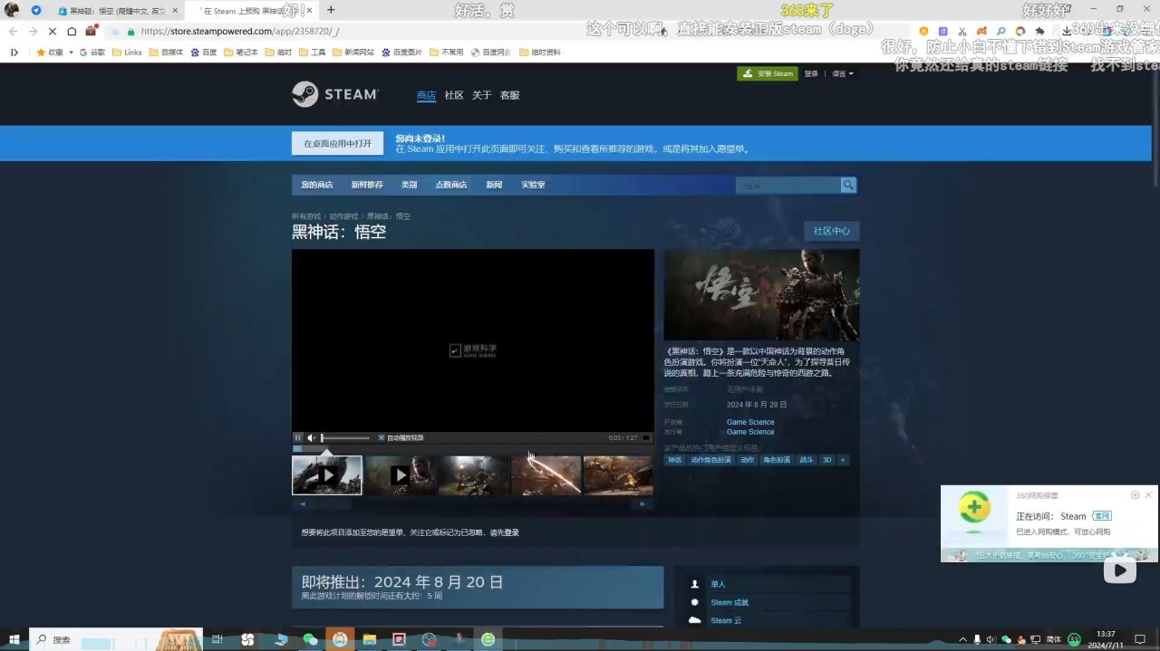Open a new browser tab
This screenshot has width=1160, height=651.
pyautogui.click(x=331, y=10)
